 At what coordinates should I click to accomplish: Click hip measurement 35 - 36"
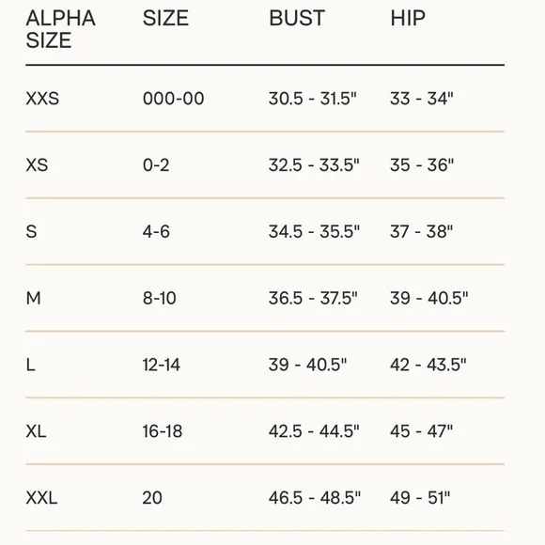click(x=422, y=164)
